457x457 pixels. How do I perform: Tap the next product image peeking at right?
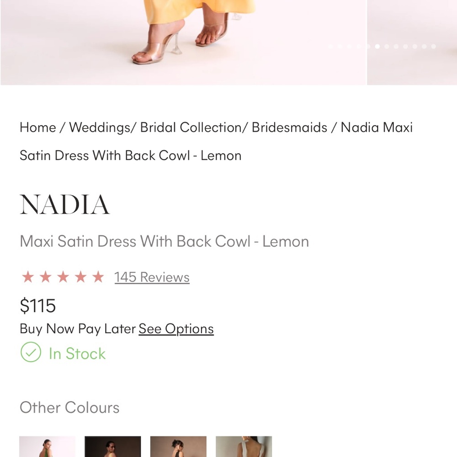point(412,42)
